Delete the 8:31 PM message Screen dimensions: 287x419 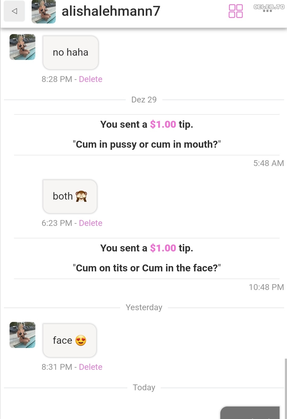[91, 367]
